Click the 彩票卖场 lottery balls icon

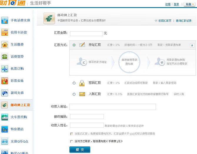5,81
